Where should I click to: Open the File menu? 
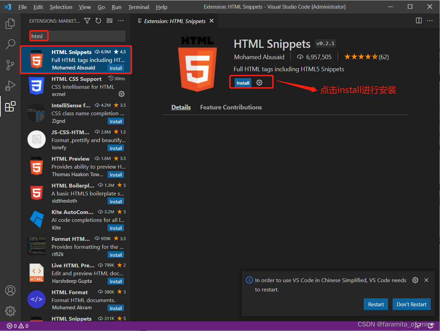pyautogui.click(x=23, y=7)
